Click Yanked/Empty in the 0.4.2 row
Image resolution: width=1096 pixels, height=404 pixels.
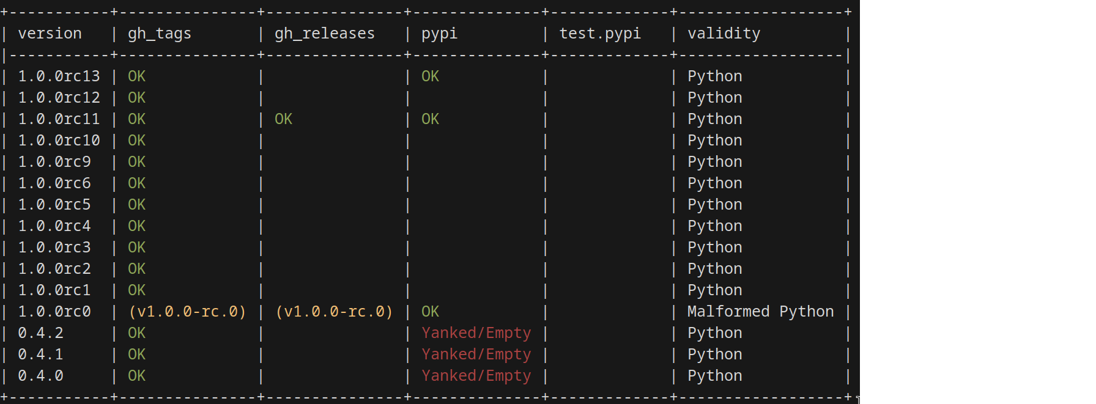pyautogui.click(x=476, y=333)
